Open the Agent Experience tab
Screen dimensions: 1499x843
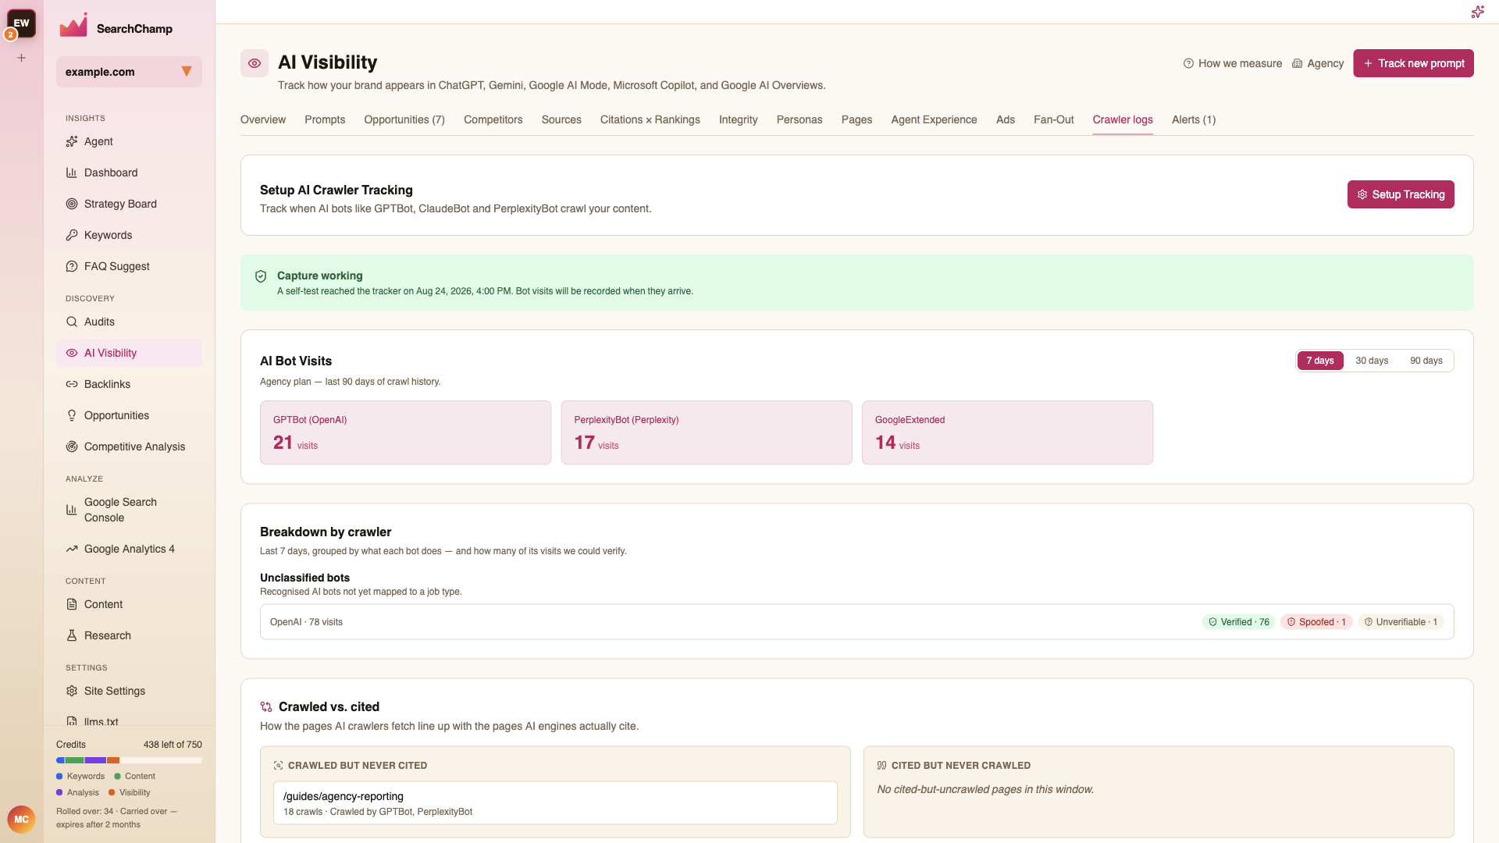(x=934, y=119)
